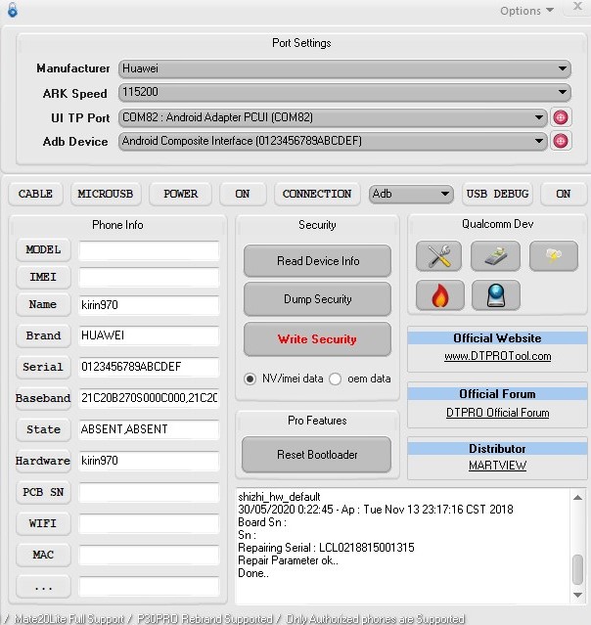Image resolution: width=591 pixels, height=625 pixels.
Task: Refresh Adb Device with pink button
Action: click(x=561, y=141)
